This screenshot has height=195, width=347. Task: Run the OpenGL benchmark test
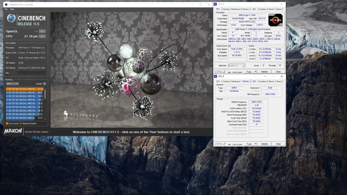click(x=42, y=31)
